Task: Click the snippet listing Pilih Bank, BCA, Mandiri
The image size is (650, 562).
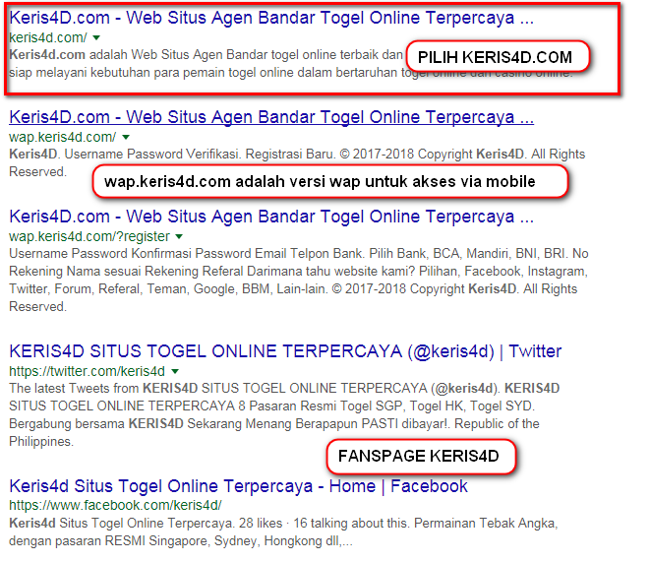Action: pyautogui.click(x=299, y=280)
